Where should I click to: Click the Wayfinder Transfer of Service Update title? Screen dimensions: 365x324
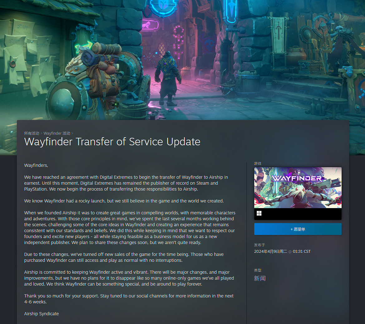tap(112, 142)
